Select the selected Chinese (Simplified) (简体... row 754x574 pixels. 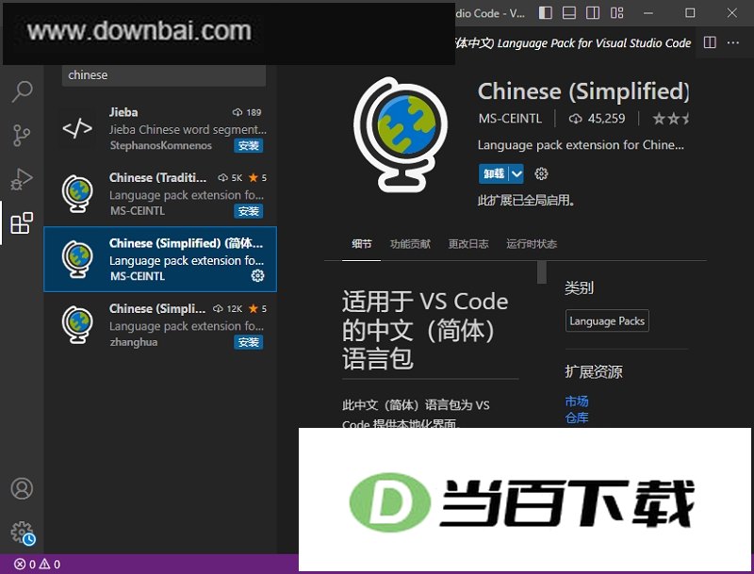coord(160,259)
